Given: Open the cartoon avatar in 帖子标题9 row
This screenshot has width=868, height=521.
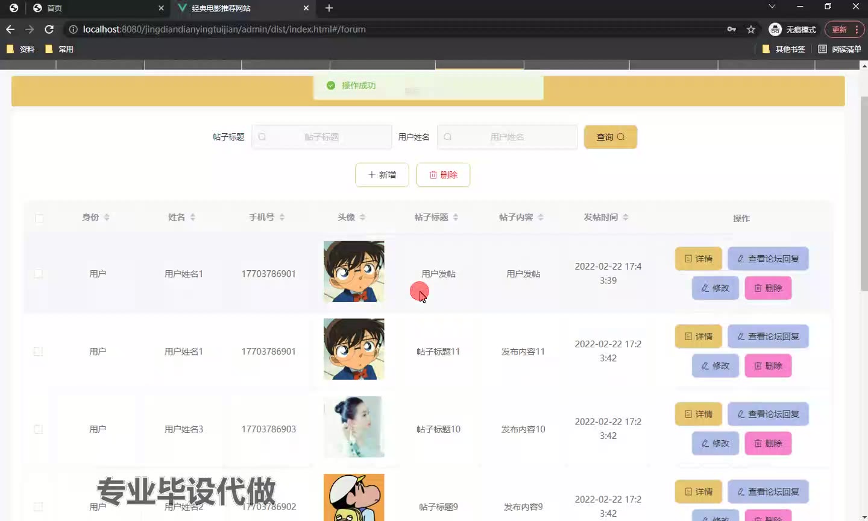Looking at the screenshot, I should pyautogui.click(x=354, y=497).
